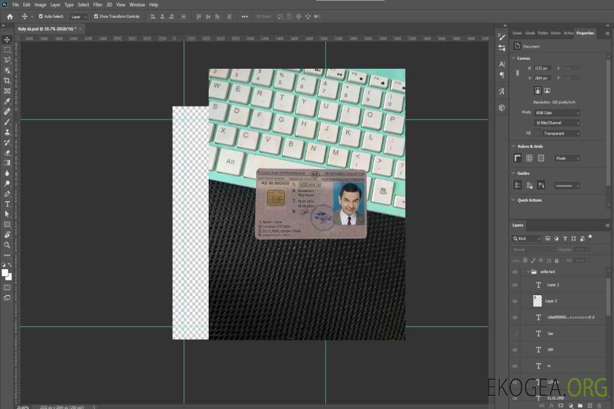Open the Properties panel menu
The width and height of the screenshot is (614, 409).
[607, 34]
